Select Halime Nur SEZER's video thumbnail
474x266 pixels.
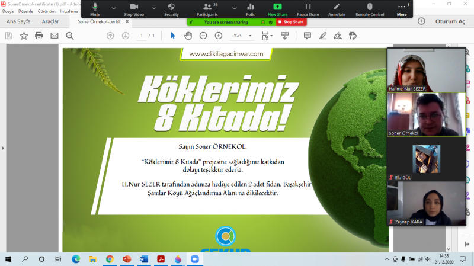426,70
